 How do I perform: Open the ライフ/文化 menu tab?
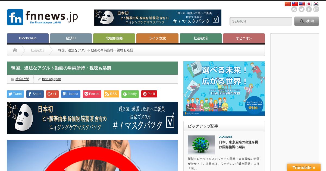pyautogui.click(x=157, y=38)
